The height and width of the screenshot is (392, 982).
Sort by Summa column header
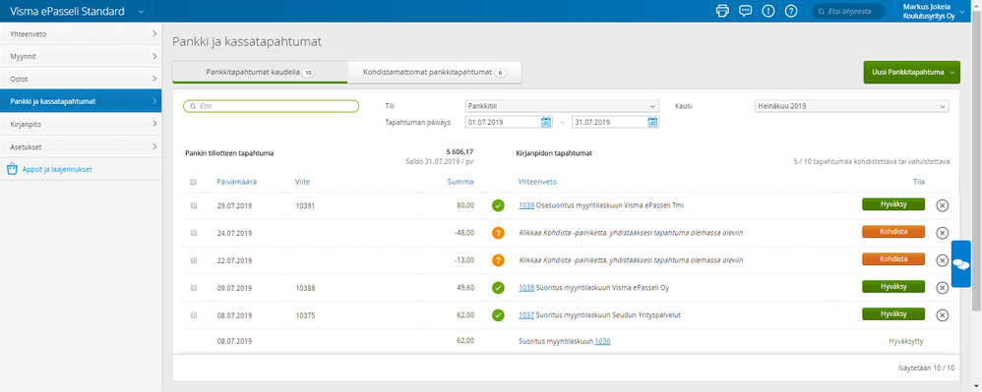point(460,182)
